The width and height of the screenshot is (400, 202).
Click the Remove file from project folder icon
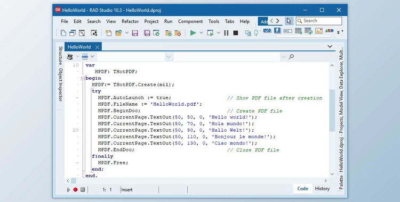(178, 33)
